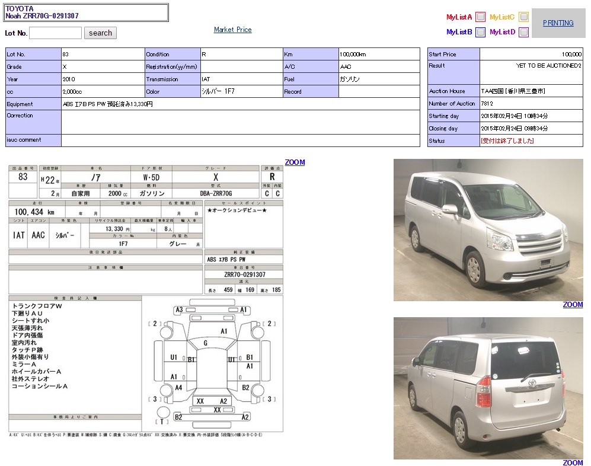
Task: Click the YET TO BE AUCTIONED result
Action: (x=548, y=66)
